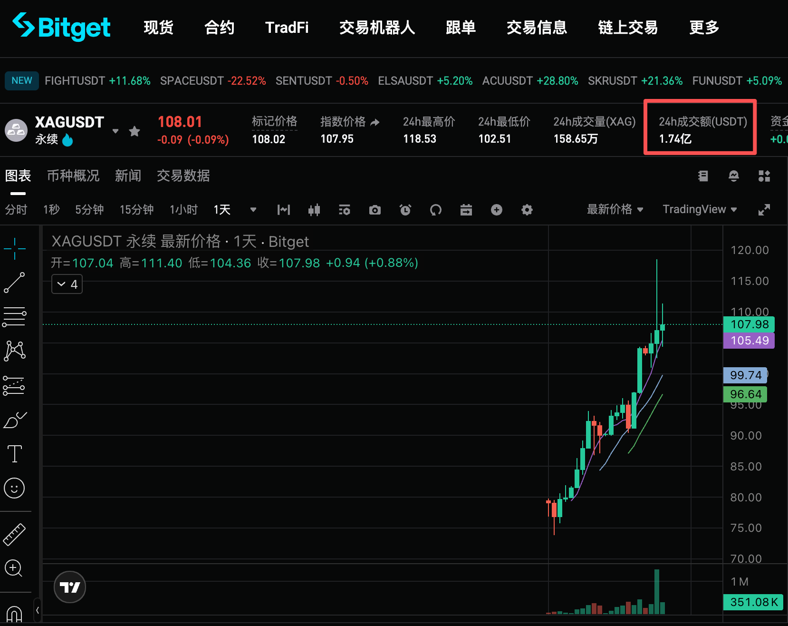This screenshot has width=788, height=626.
Task: Collapse the left toolbar with the chevron
Action: click(38, 609)
